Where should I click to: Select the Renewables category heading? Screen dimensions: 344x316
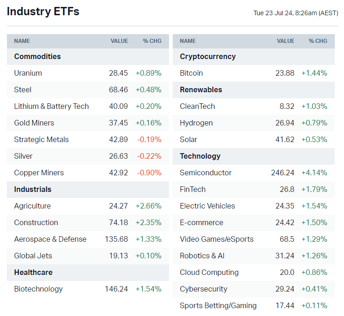point(201,89)
